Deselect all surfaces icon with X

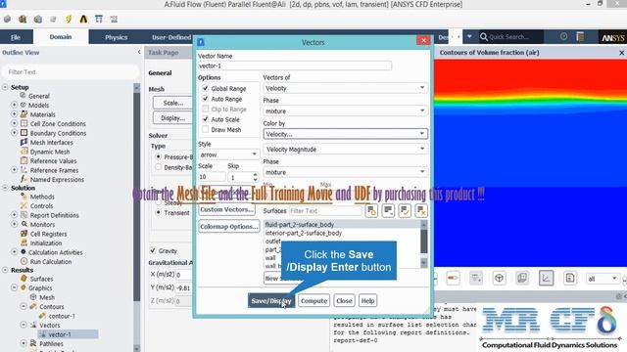coord(421,210)
